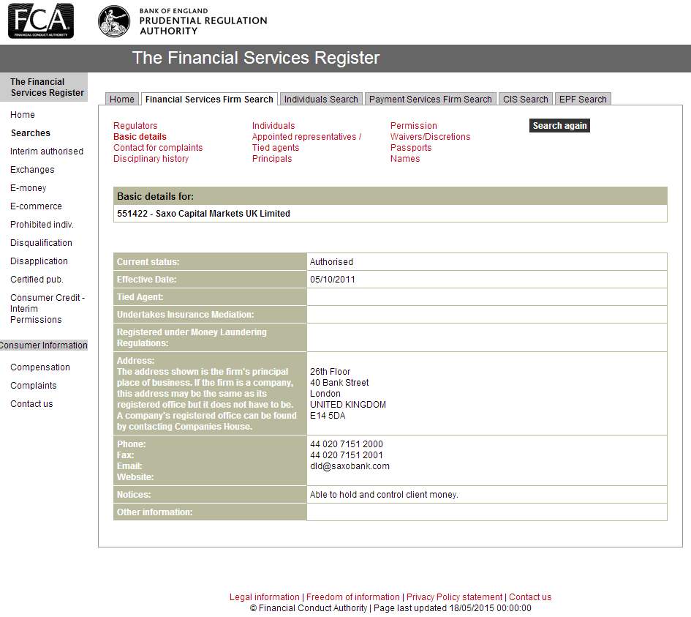Click Contact us in the footer
Viewport: 691px width, 617px height.
coord(529,597)
